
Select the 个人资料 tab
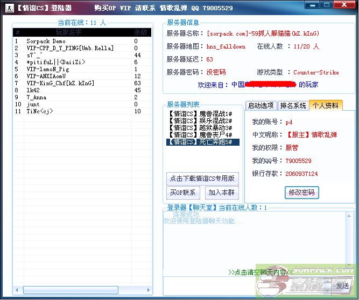325,106
